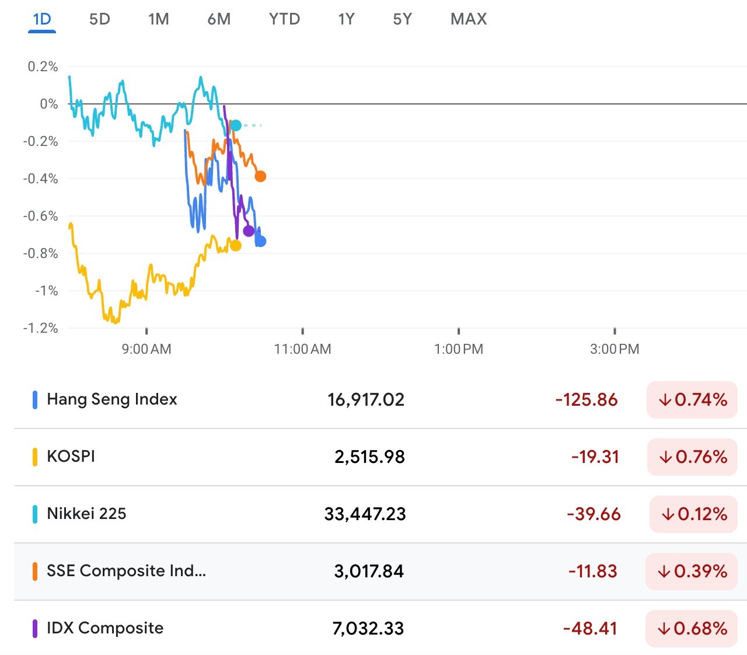Click the IDX Composite price 7,032.33
The height and width of the screenshot is (655, 747).
click(x=368, y=629)
